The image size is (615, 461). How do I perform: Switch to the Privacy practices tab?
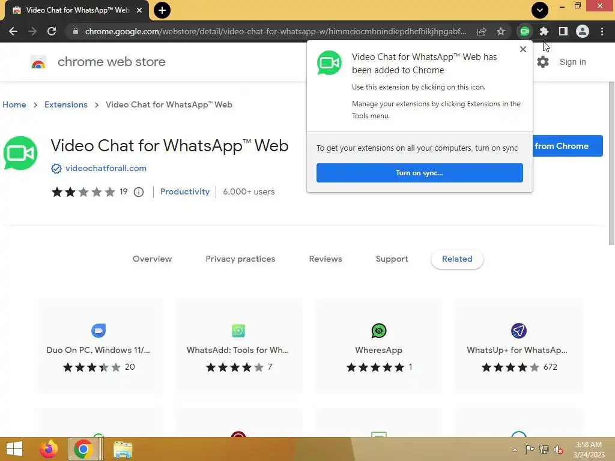pos(240,259)
